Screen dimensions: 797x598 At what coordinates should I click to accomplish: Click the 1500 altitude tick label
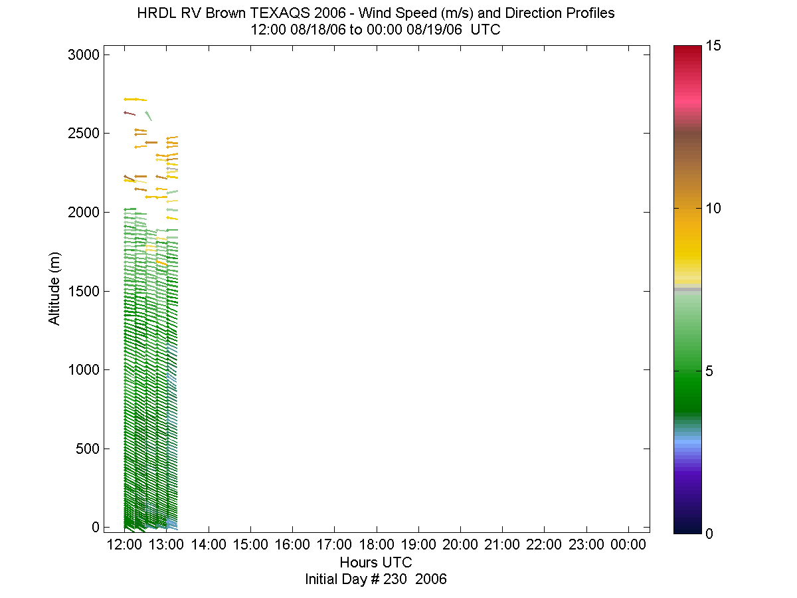[x=84, y=291]
